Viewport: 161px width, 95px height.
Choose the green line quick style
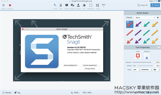click(146, 33)
